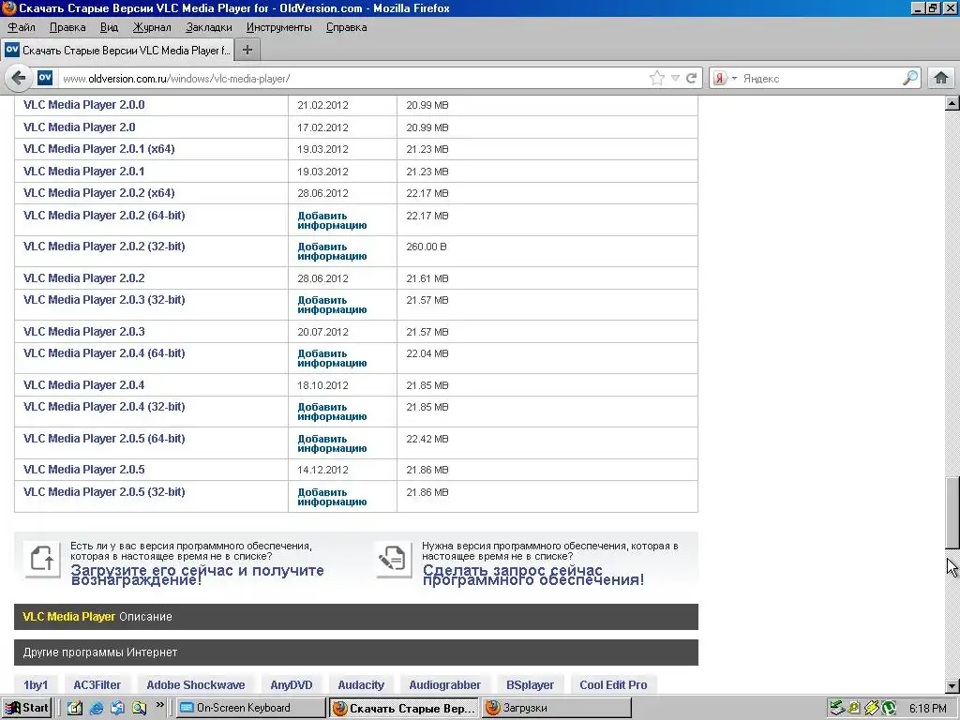The height and width of the screenshot is (720, 960).
Task: Click Добавить информацию for 2.0.5 (64-bit) row
Action: [332, 443]
